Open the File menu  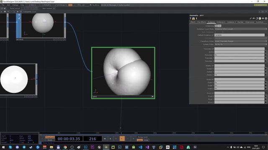[x=3, y=5]
